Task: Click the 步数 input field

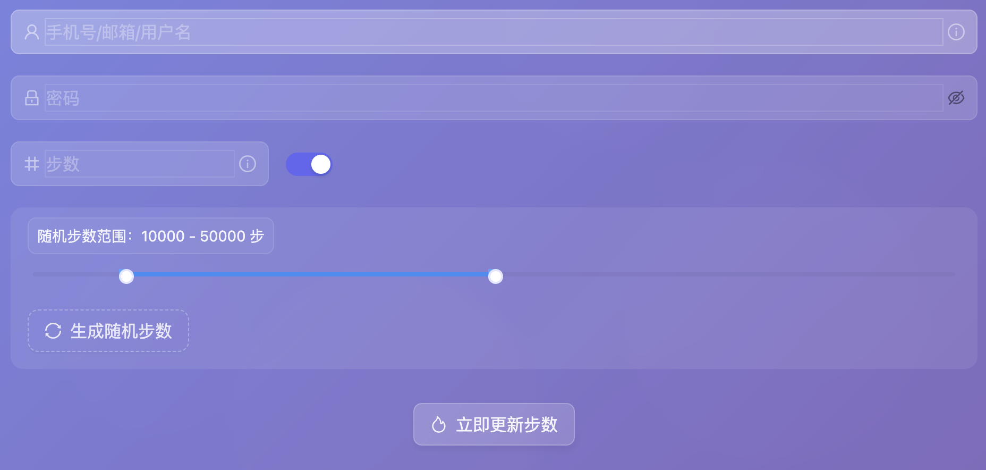Action: click(138, 164)
